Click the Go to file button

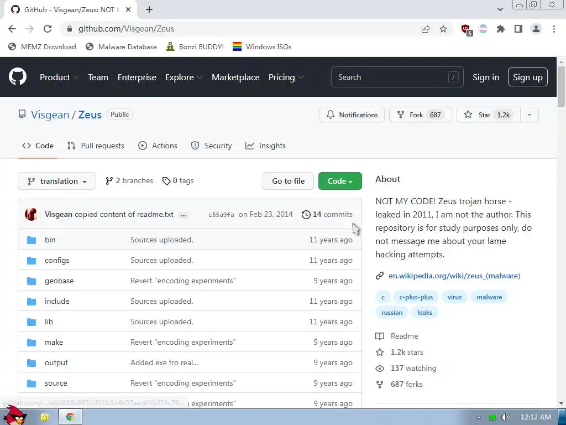[288, 181]
